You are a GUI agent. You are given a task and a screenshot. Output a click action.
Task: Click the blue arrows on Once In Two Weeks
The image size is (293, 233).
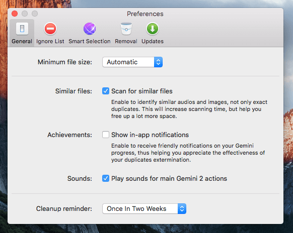pos(182,208)
